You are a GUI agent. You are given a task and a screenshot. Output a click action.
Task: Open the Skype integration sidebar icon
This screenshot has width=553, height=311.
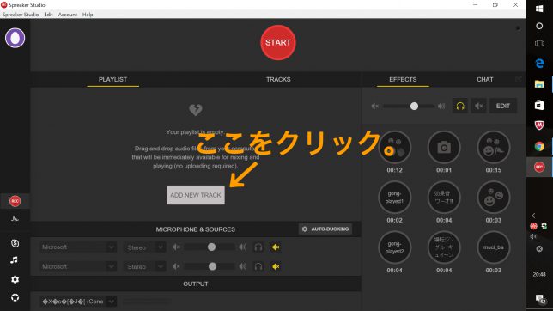[x=15, y=243]
